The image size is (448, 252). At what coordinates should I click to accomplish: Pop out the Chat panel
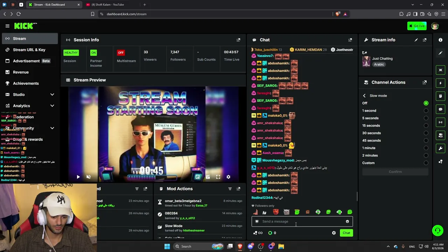[350, 40]
